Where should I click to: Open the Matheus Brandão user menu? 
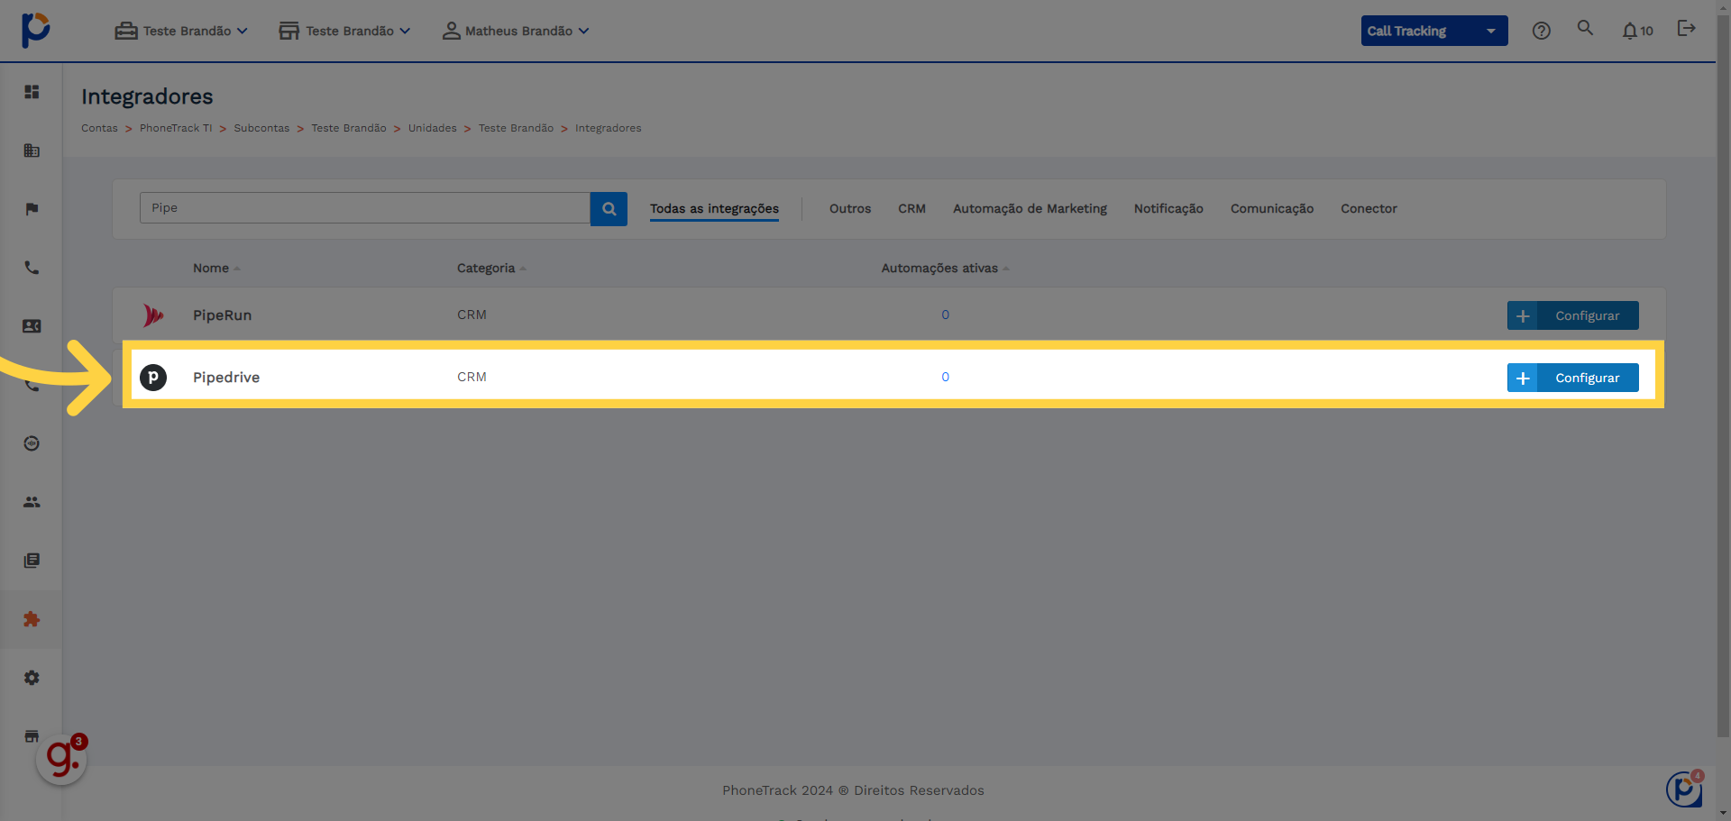coord(516,31)
